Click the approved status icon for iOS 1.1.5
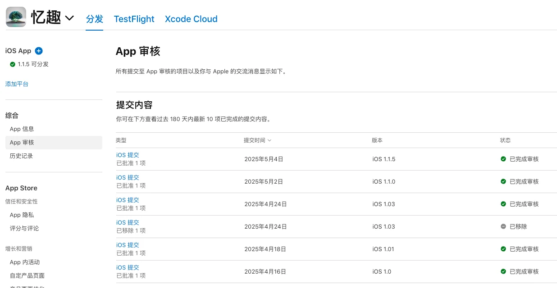The height and width of the screenshot is (288, 557). 503,159
